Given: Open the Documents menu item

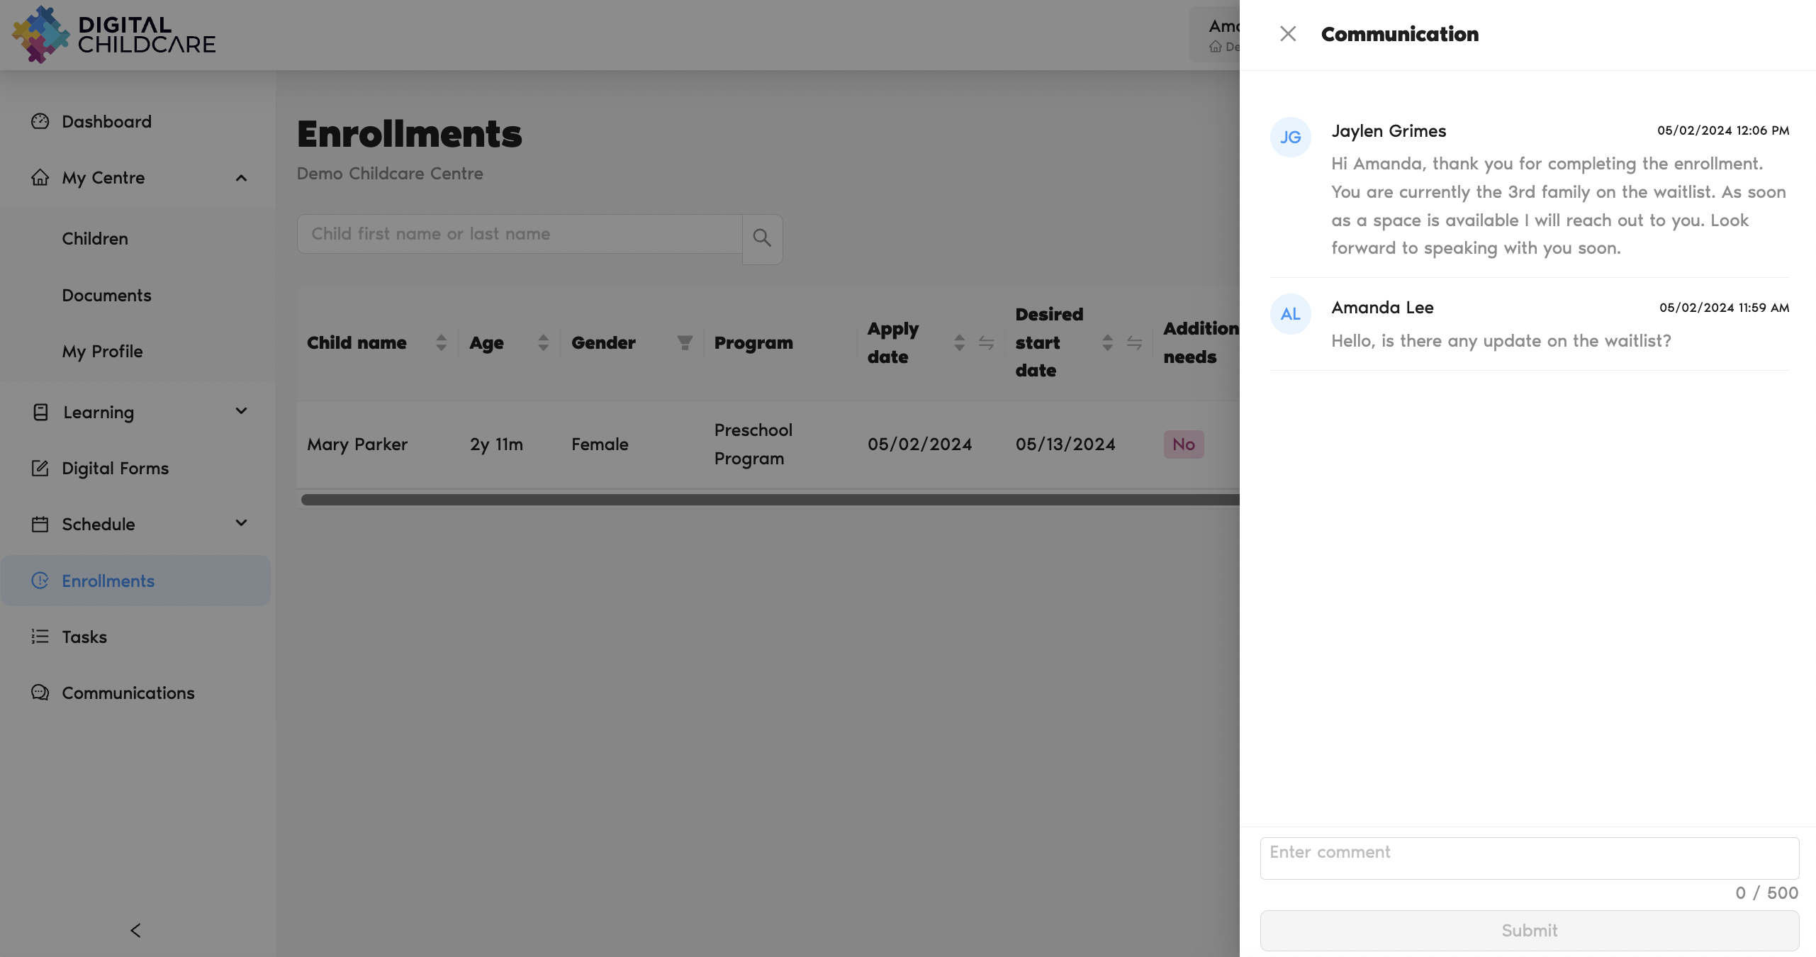Looking at the screenshot, I should (106, 296).
